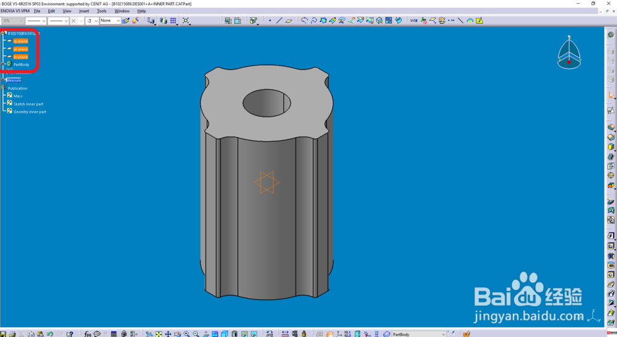The width and height of the screenshot is (617, 337).
Task: Click the Grid icon in top toolbar
Action: click(173, 20)
